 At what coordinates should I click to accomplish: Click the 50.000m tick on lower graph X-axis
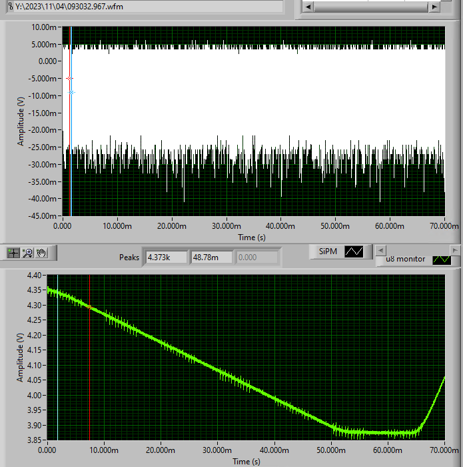tap(331, 450)
